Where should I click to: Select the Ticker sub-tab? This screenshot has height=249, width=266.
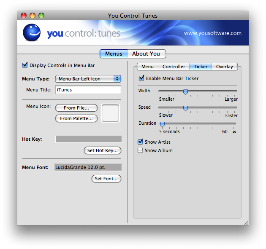[201, 67]
